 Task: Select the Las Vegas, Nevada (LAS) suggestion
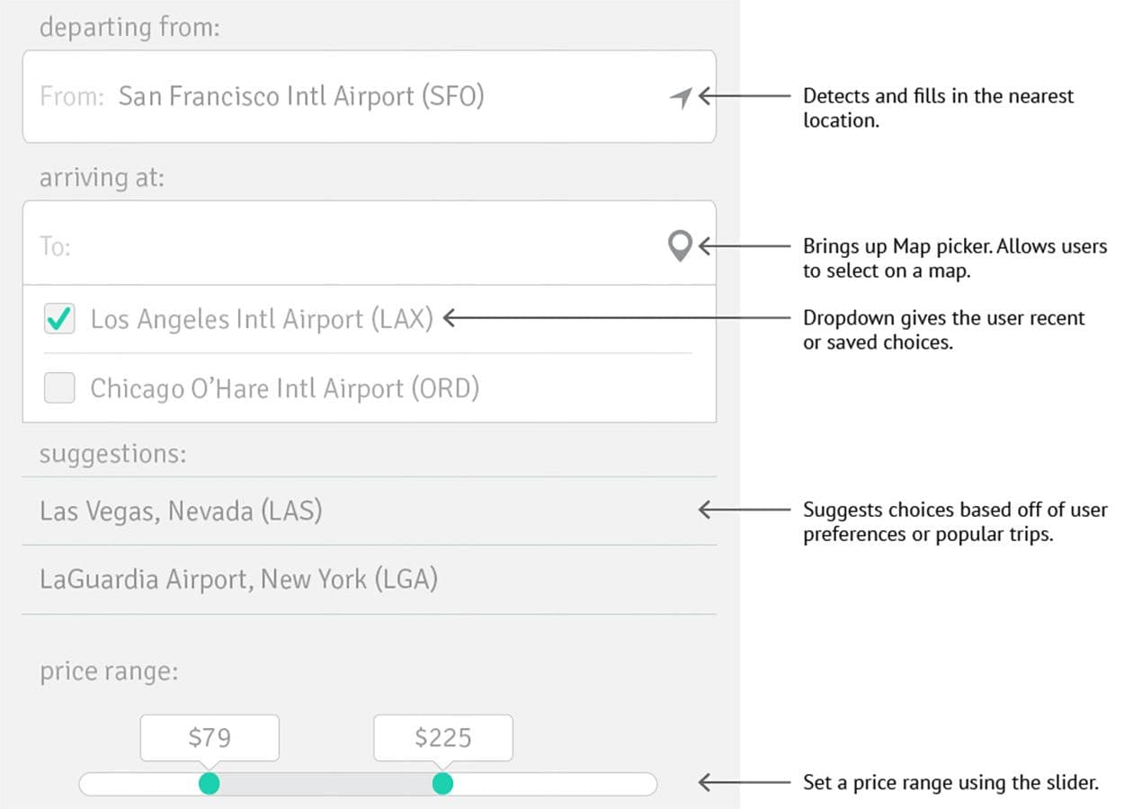pos(182,511)
